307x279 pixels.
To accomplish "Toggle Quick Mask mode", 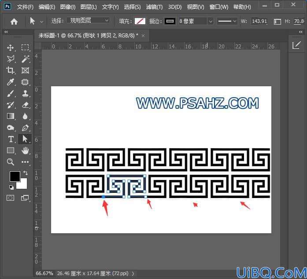I will point(11,198).
